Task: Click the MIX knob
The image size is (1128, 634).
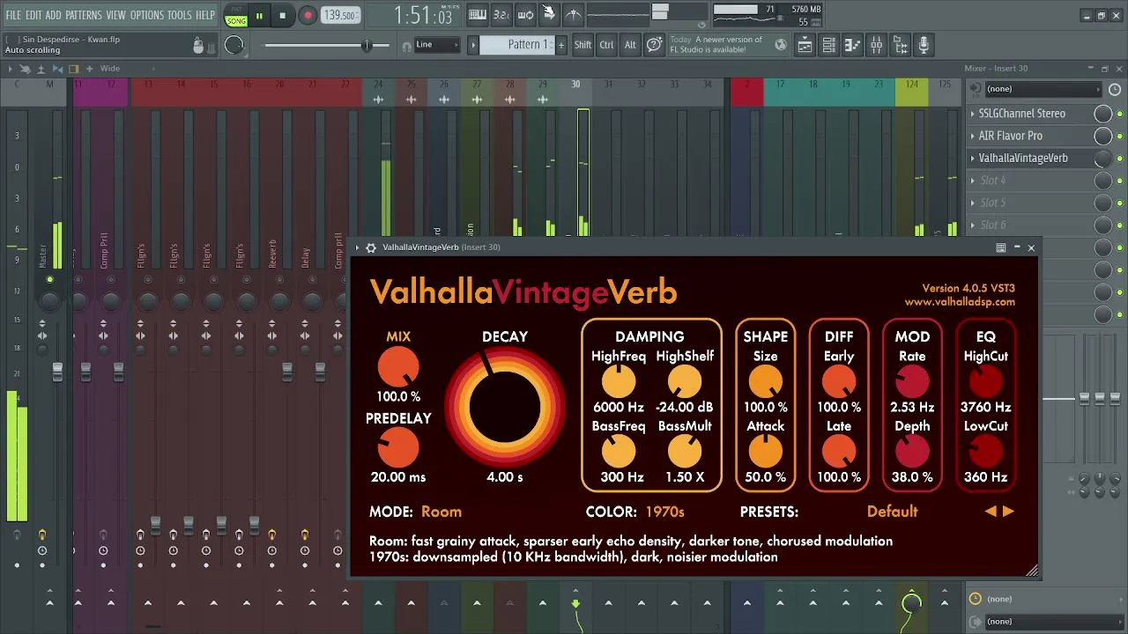Action: 398,366
